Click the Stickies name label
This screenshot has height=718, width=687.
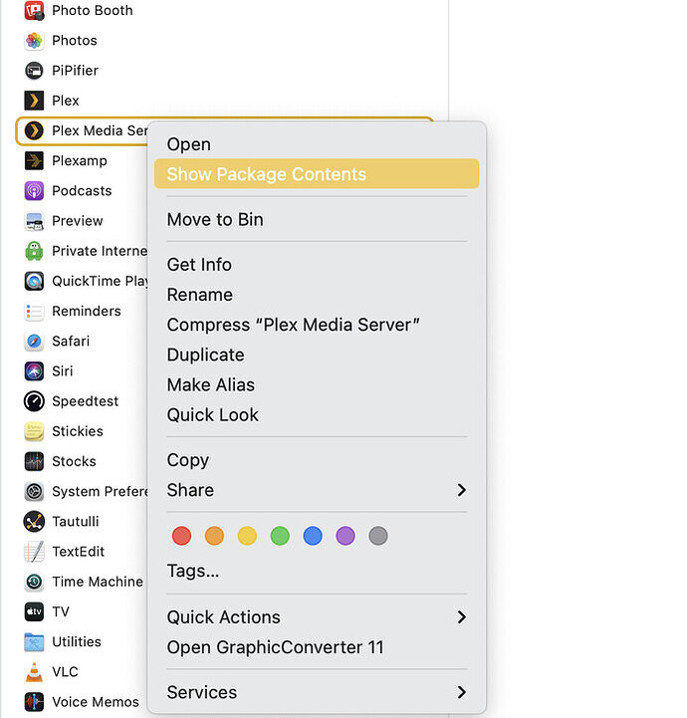78,431
